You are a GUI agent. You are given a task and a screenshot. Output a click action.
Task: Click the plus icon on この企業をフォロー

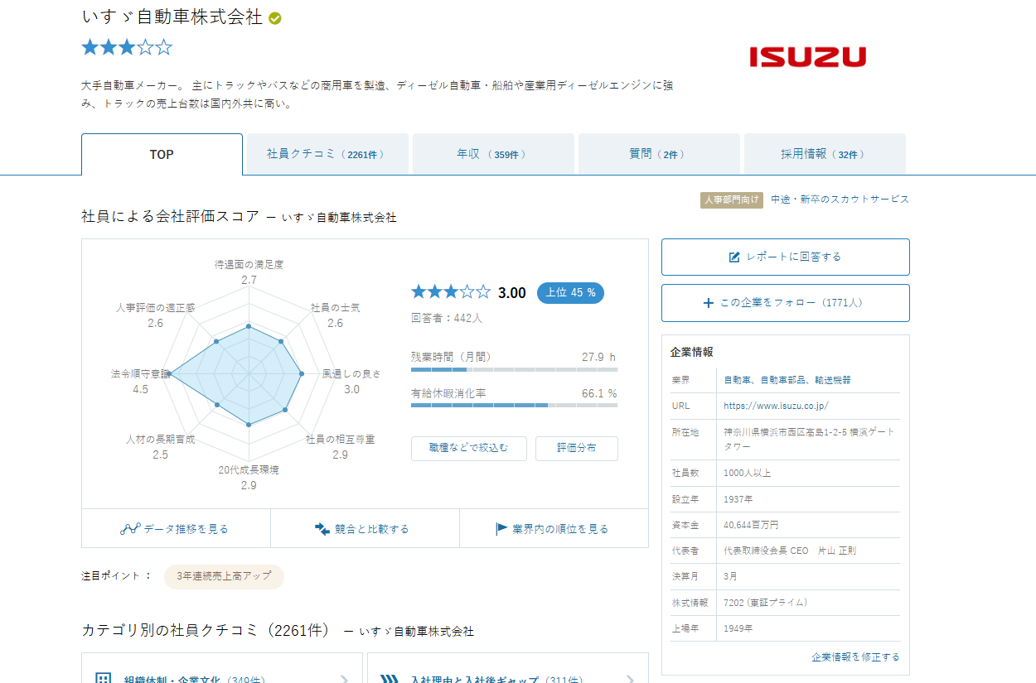[708, 303]
